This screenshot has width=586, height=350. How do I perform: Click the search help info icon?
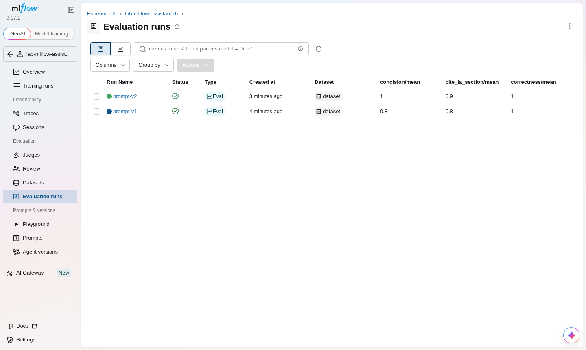pos(300,49)
